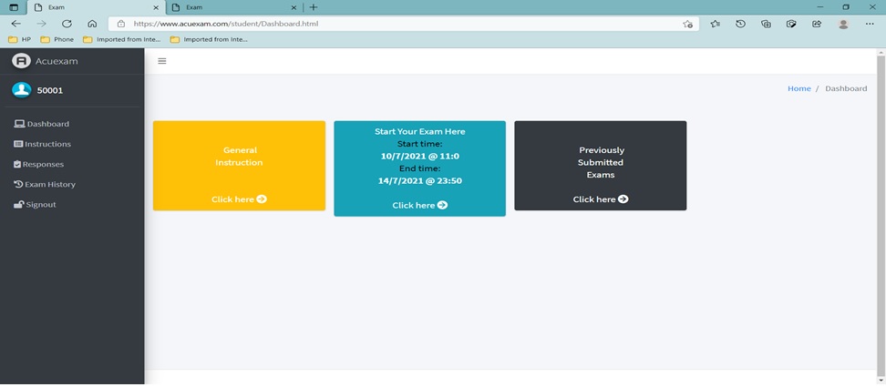
Task: Click here on the General Instruction card
Action: click(239, 199)
